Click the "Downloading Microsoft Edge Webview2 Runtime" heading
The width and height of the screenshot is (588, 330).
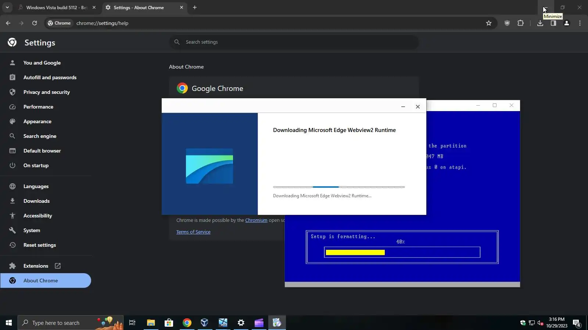(x=334, y=130)
